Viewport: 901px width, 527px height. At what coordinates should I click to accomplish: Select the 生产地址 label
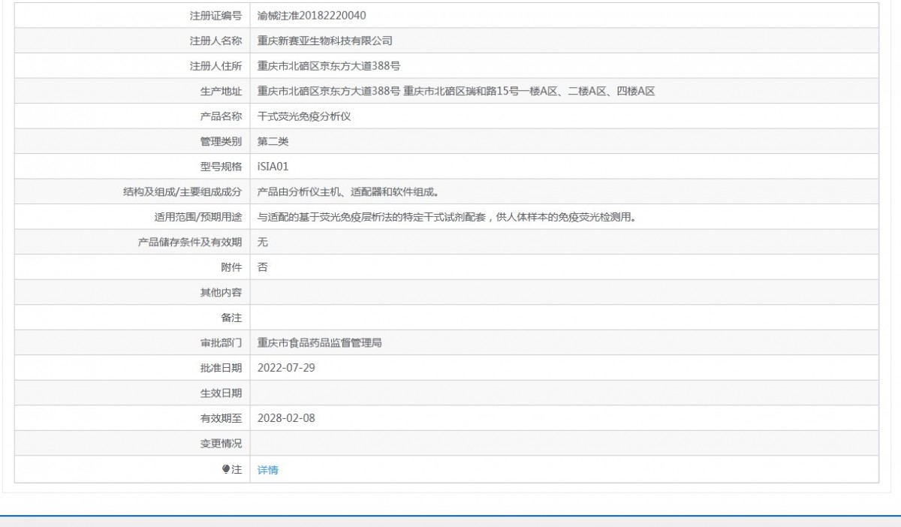click(x=221, y=91)
